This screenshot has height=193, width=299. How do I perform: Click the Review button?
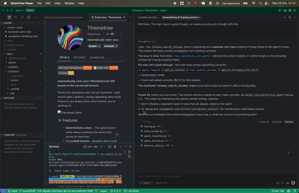(289, 122)
